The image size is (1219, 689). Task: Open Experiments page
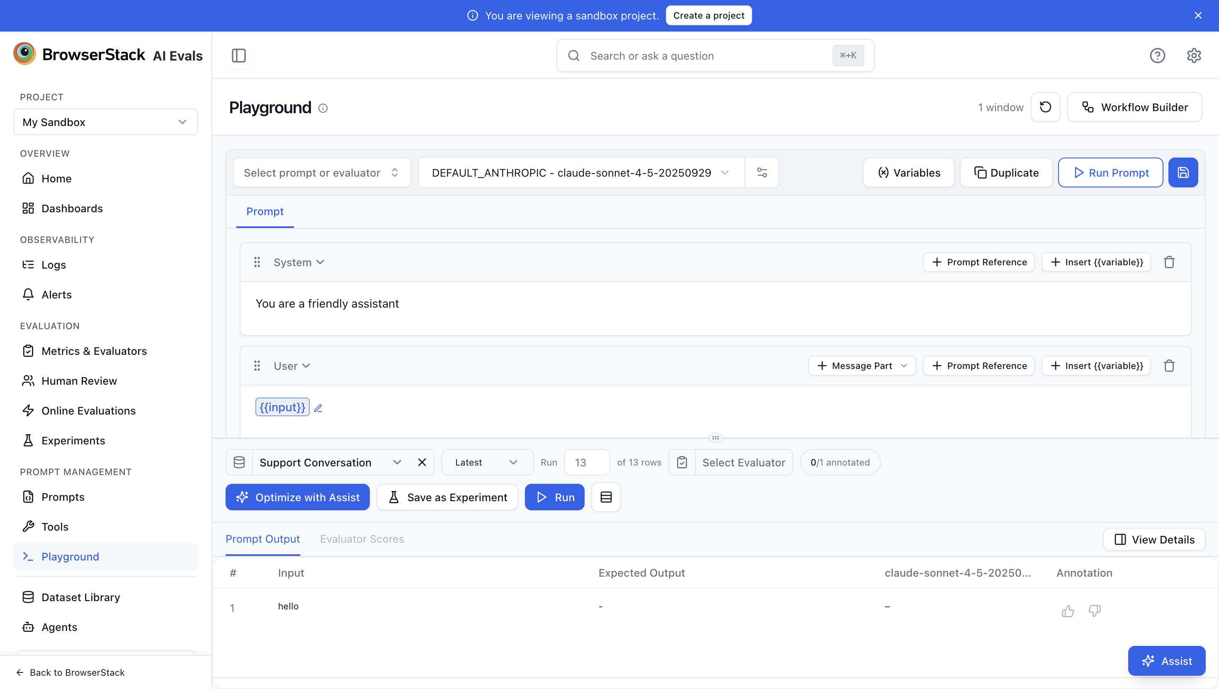tap(106, 440)
